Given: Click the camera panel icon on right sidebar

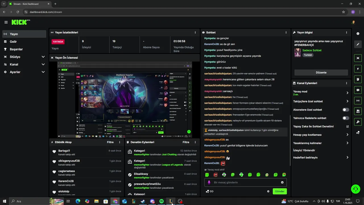Looking at the screenshot, I should point(358,111).
